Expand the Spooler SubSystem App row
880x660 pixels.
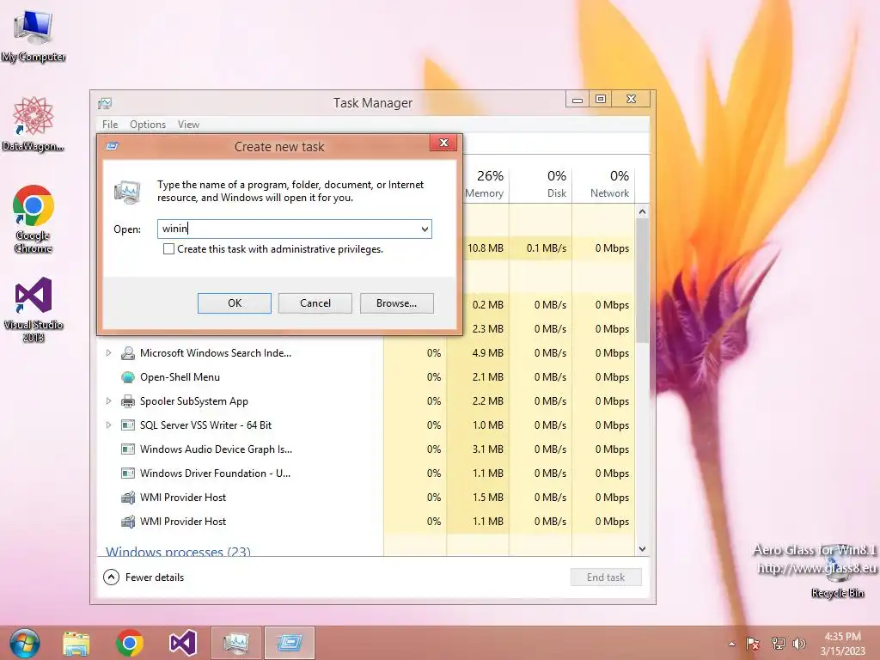pos(109,401)
